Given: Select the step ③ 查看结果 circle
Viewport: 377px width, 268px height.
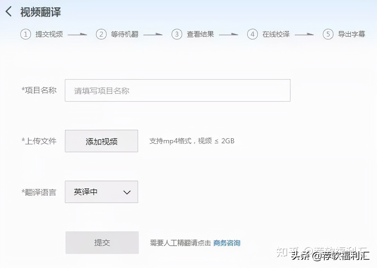Looking at the screenshot, I should (x=177, y=34).
